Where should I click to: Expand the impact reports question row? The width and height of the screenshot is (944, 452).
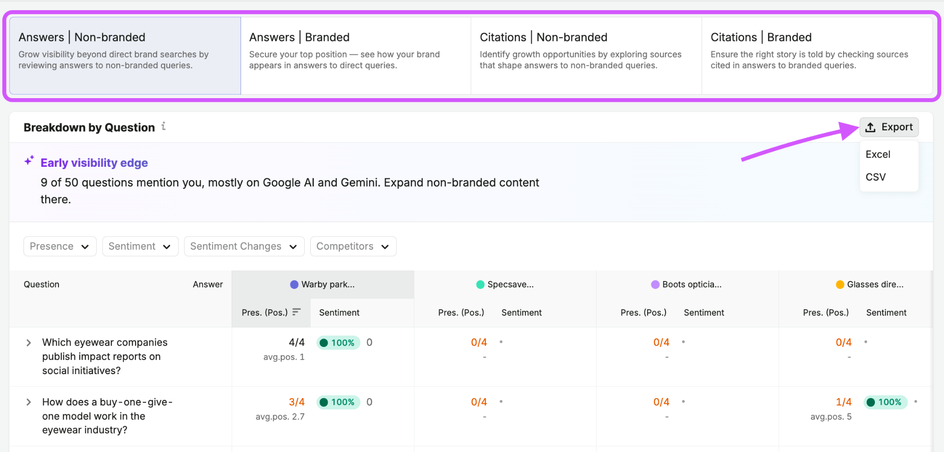[x=29, y=343]
